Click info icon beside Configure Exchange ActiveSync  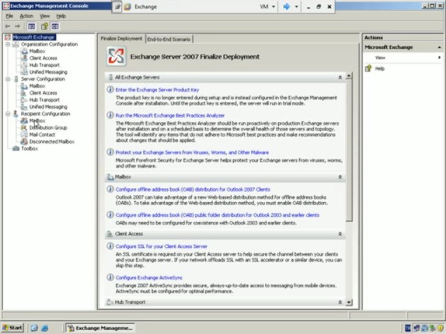pyautogui.click(x=110, y=277)
